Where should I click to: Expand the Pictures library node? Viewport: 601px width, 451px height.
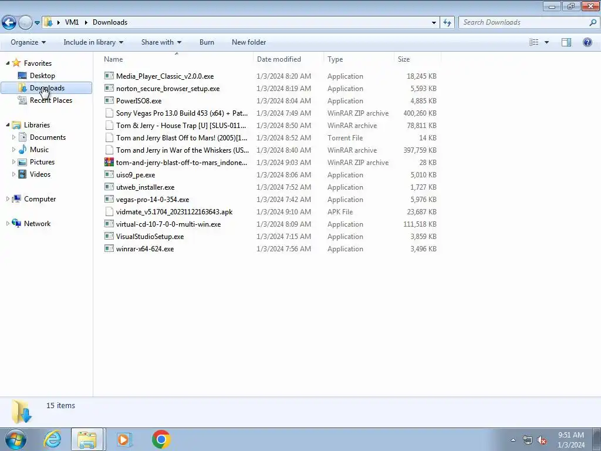tap(14, 162)
